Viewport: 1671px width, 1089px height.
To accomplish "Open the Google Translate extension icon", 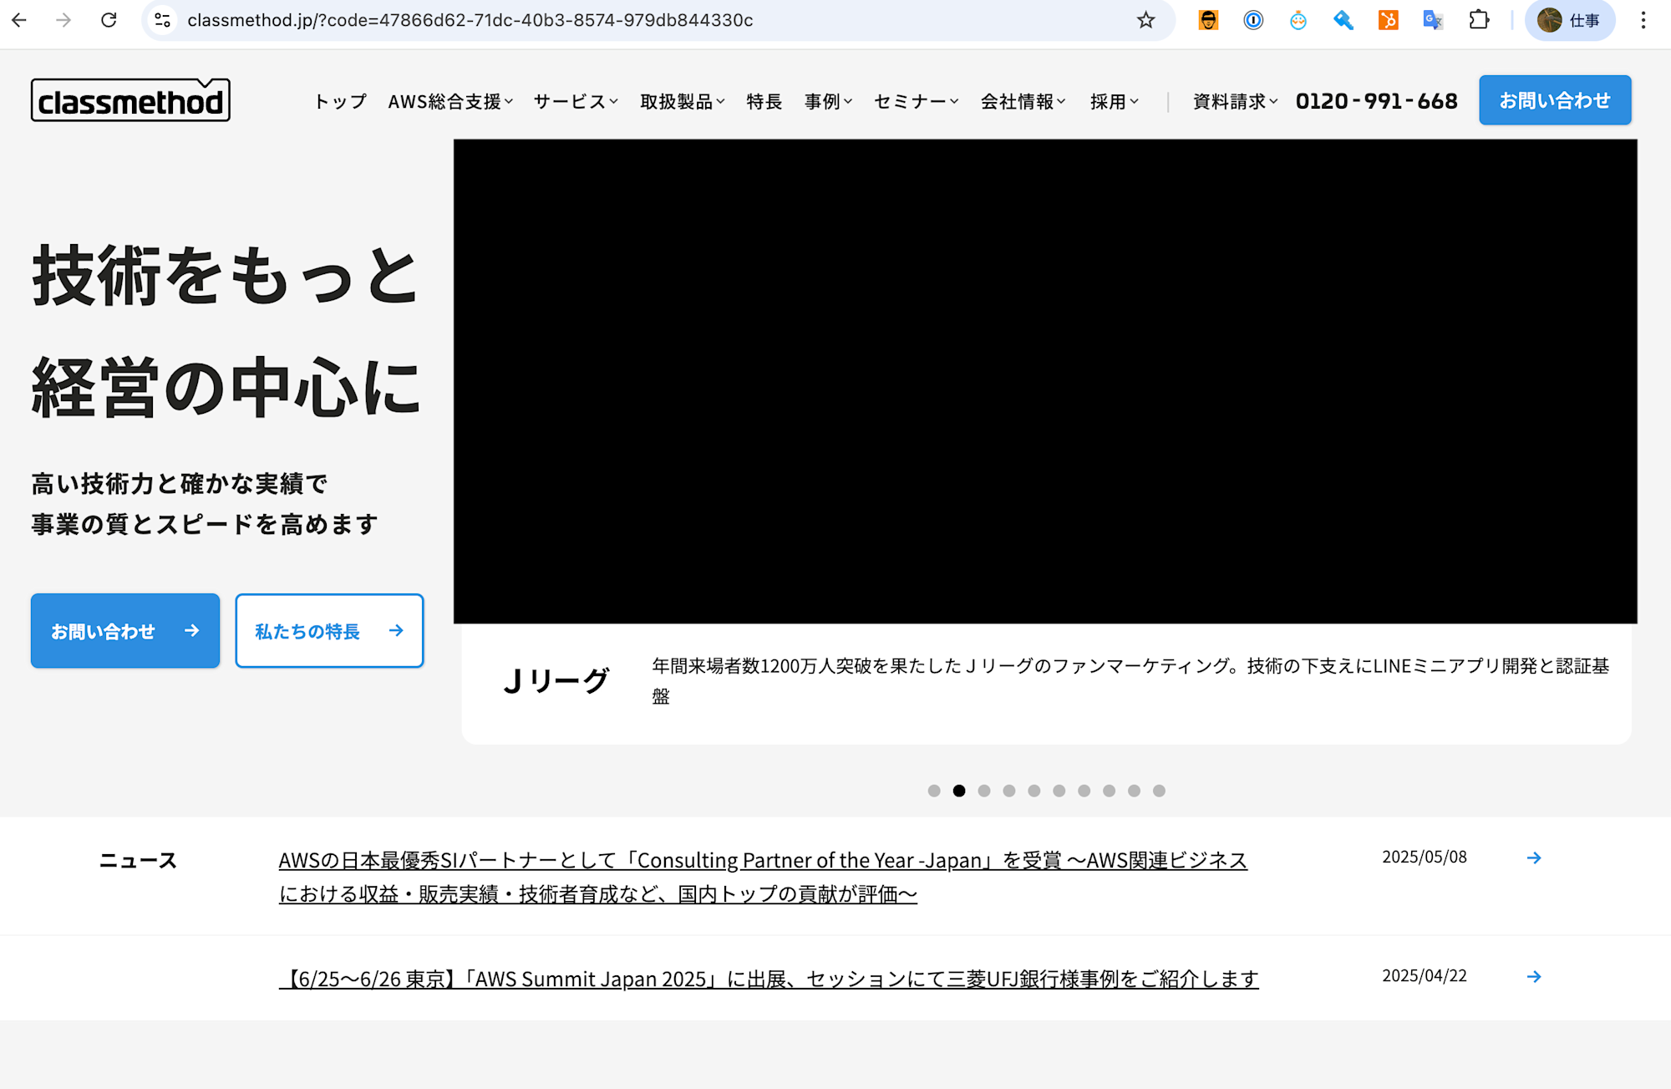I will [1434, 20].
